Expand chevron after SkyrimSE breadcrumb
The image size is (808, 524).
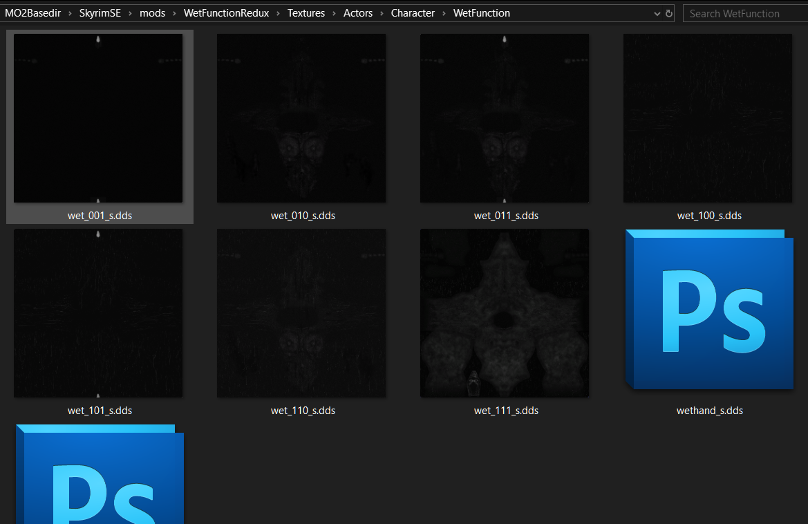pyautogui.click(x=130, y=13)
